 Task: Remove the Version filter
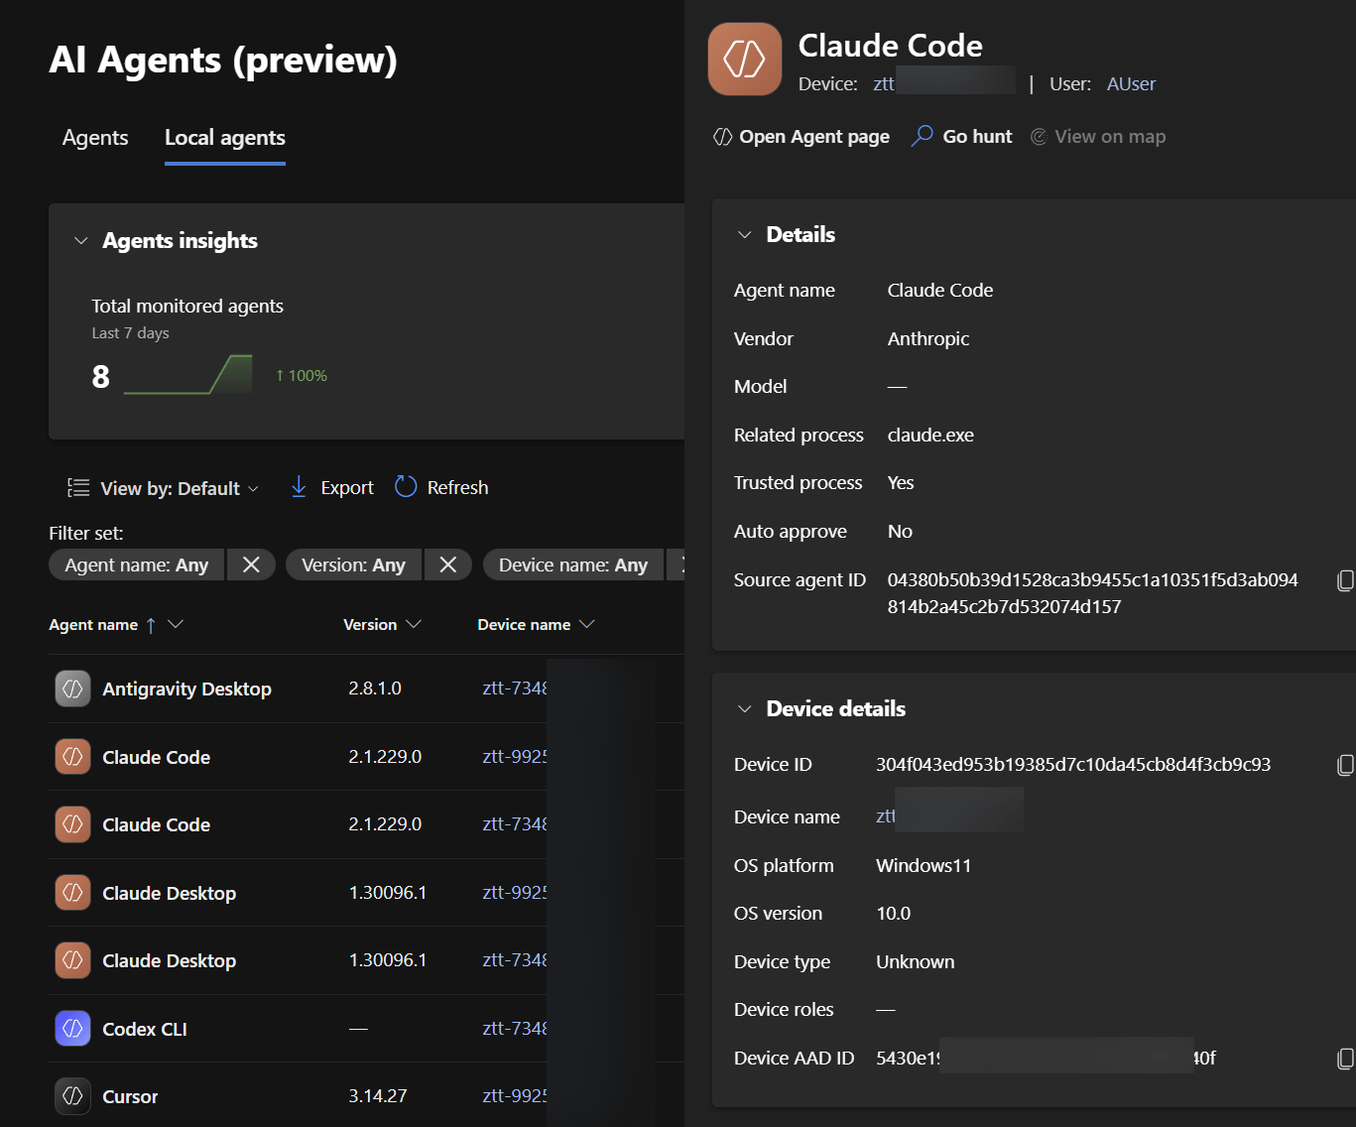point(448,564)
